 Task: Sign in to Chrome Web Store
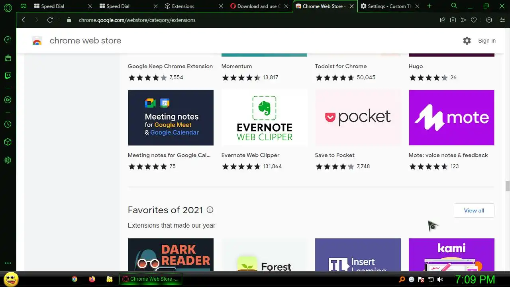click(x=487, y=41)
